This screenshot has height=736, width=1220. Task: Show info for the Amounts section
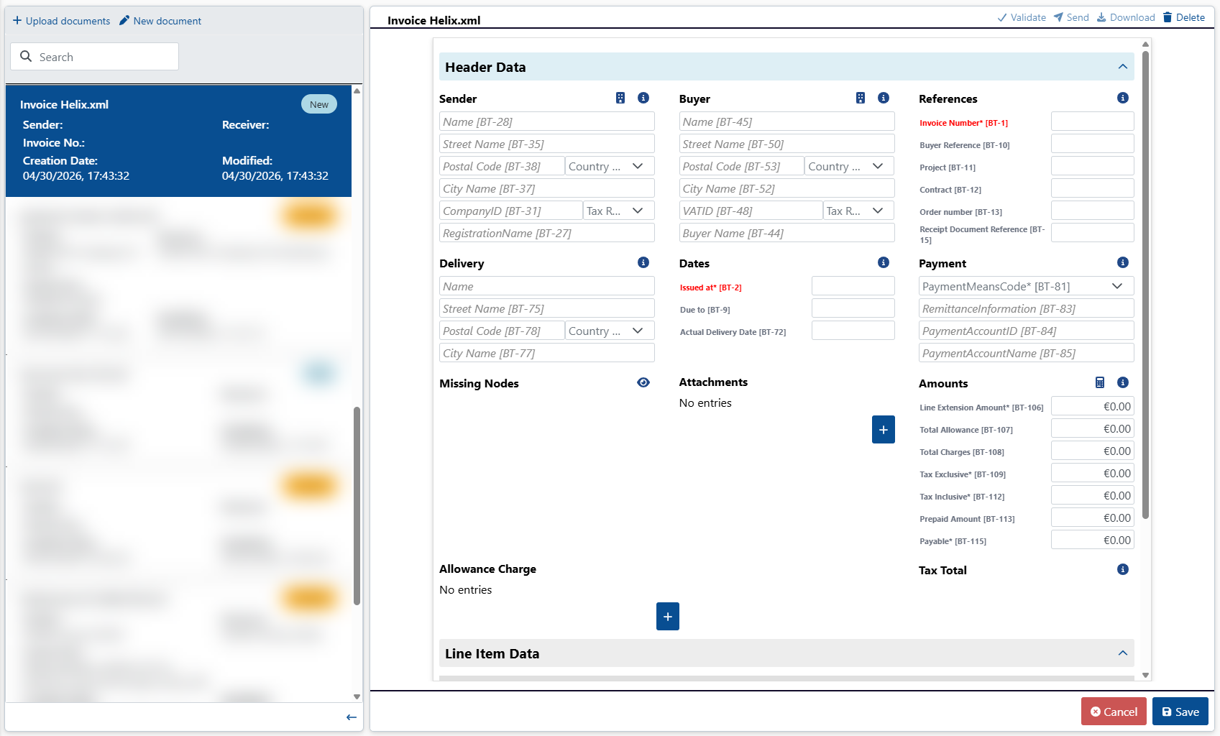click(x=1123, y=382)
